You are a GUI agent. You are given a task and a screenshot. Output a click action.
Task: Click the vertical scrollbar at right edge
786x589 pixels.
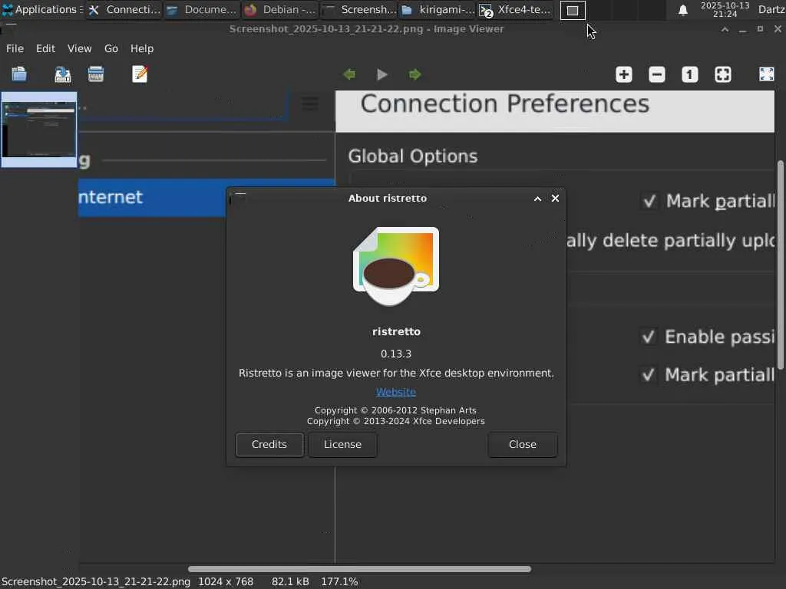(x=781, y=265)
